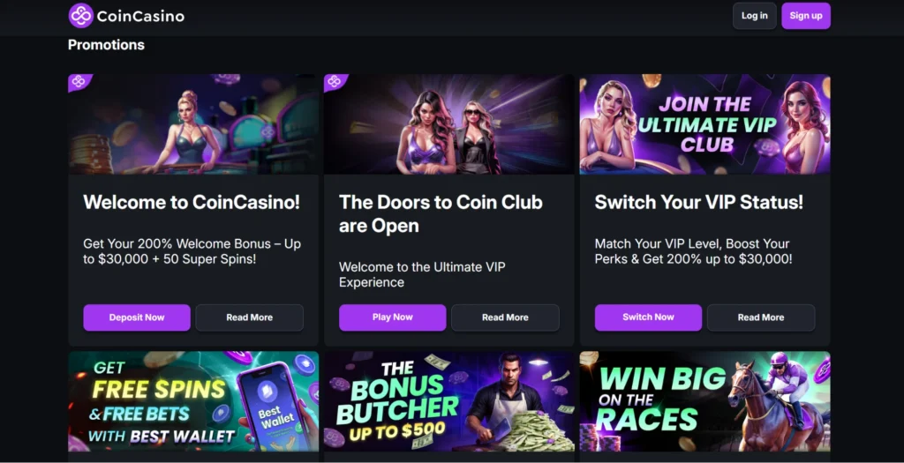Click the CoinCasino wordmark text in header
This screenshot has height=463, width=904.
140,16
